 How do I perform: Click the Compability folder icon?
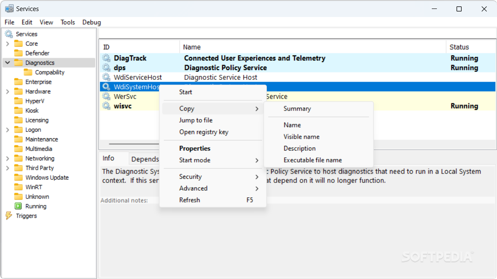[x=28, y=72]
